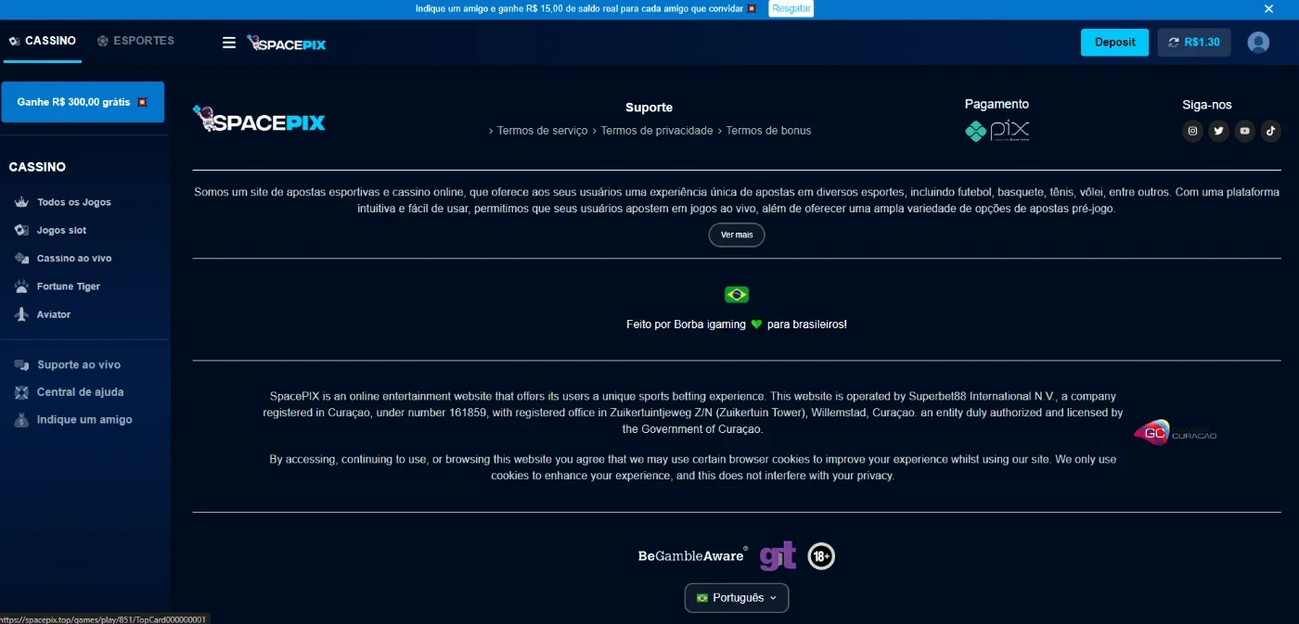Open the Português language dropdown
1299x624 pixels.
pyautogui.click(x=737, y=598)
